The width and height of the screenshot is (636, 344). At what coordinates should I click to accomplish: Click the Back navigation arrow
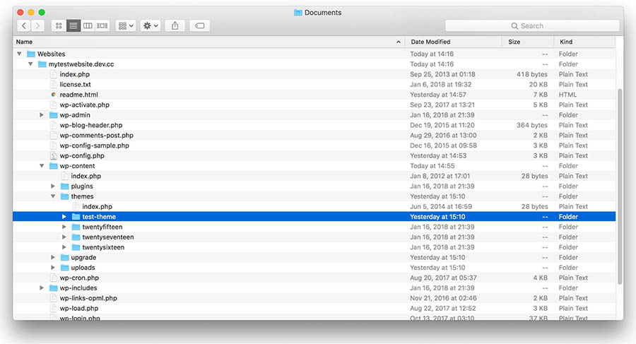(x=24, y=25)
